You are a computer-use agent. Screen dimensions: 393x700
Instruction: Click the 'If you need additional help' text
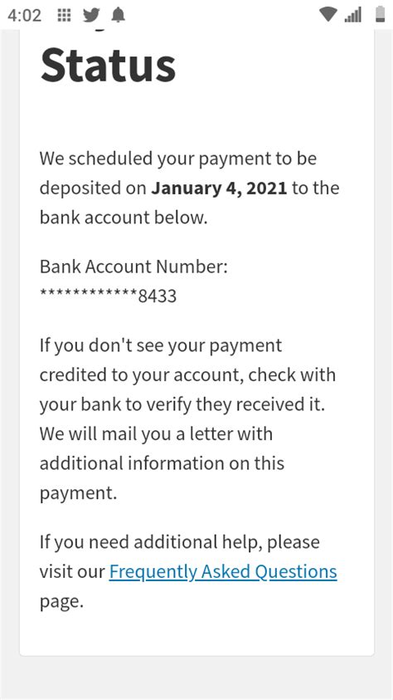[x=180, y=542]
